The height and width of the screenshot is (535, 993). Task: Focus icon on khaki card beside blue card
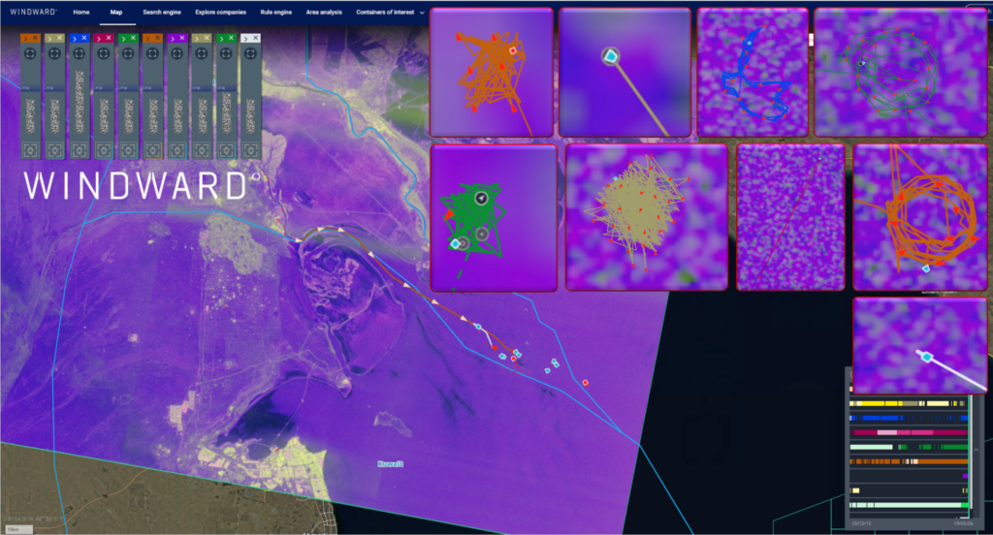tap(54, 54)
